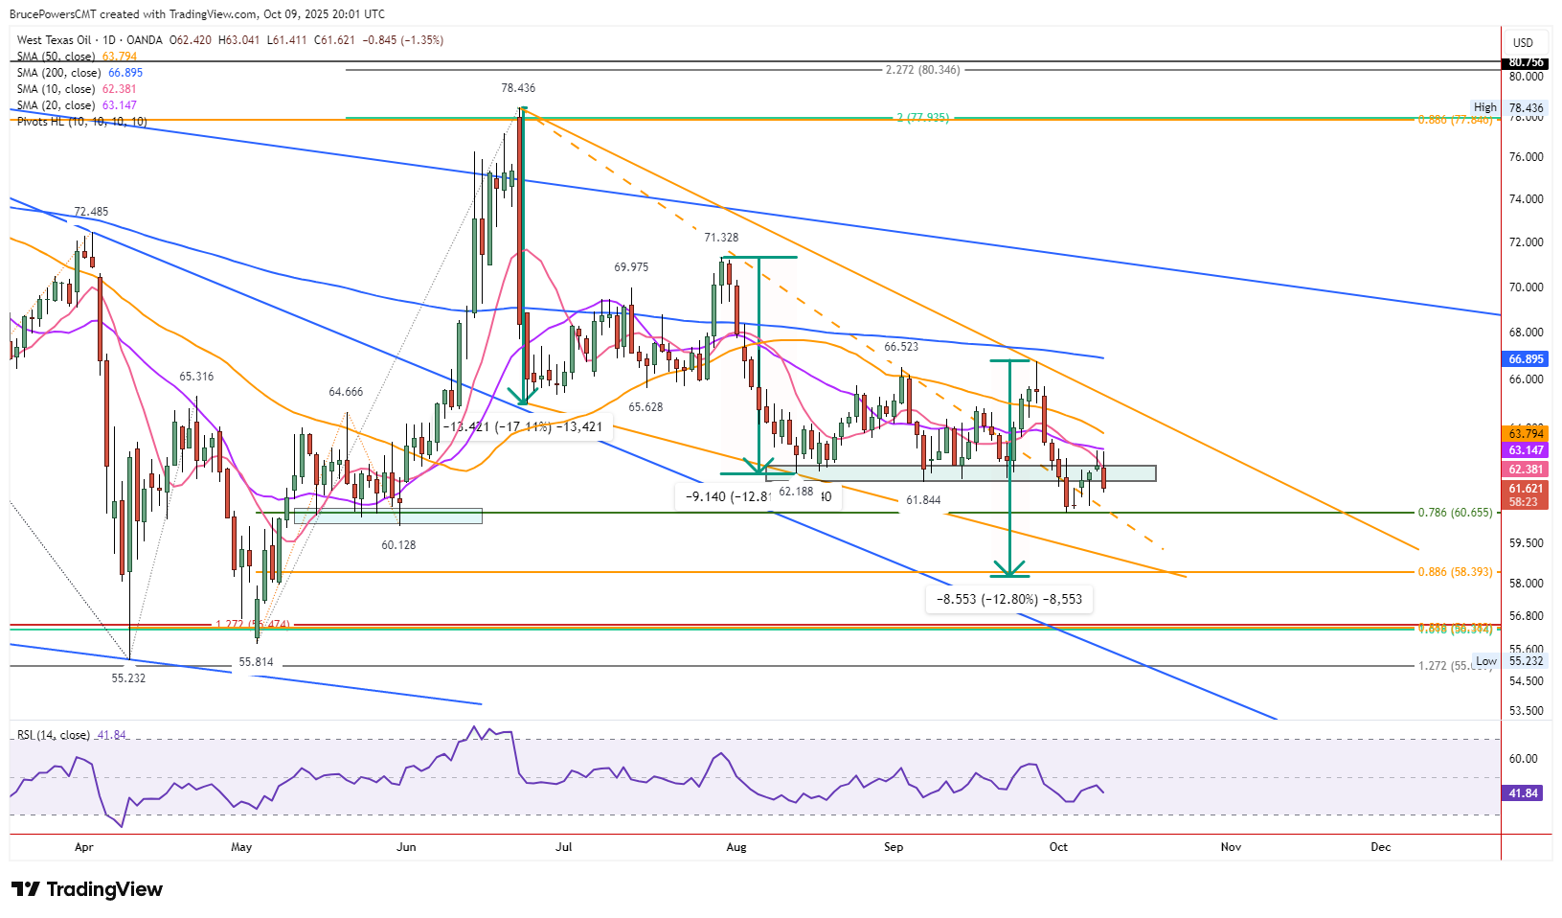Click the 0.786 (60.655) Fibonacci label

tap(1455, 513)
